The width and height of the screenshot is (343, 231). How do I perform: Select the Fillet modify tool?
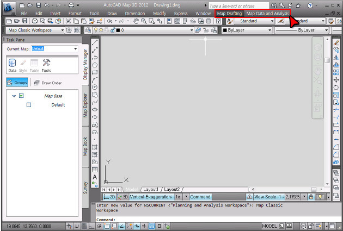[336, 154]
